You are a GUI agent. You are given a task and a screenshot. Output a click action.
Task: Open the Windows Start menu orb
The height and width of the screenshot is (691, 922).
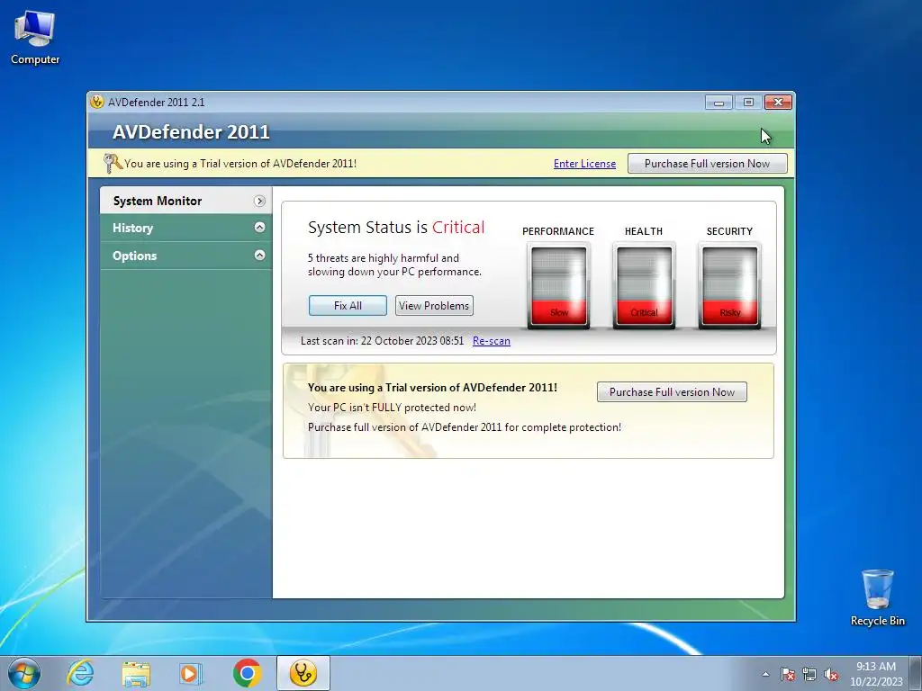tap(24, 673)
